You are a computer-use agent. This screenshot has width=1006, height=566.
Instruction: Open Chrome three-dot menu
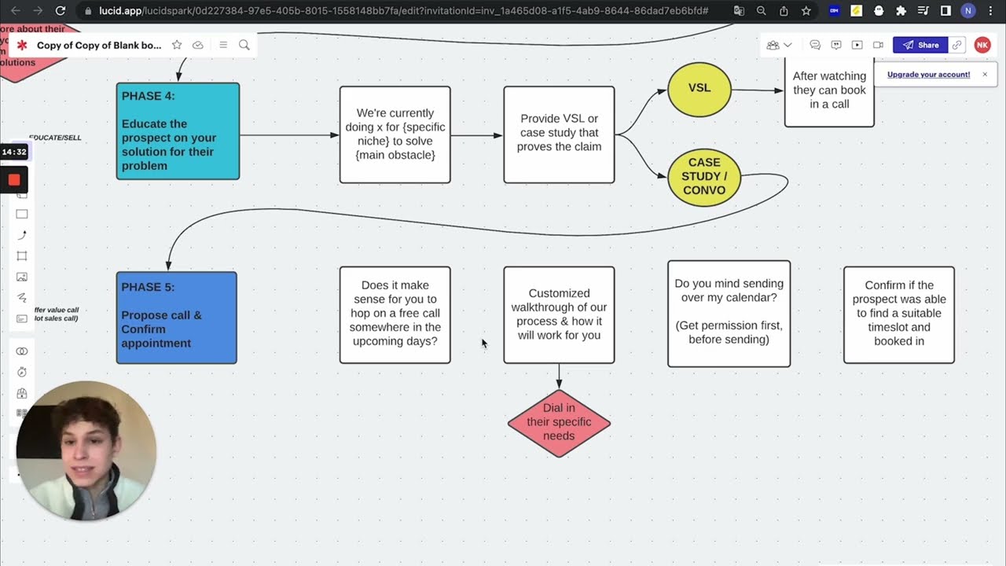990,11
